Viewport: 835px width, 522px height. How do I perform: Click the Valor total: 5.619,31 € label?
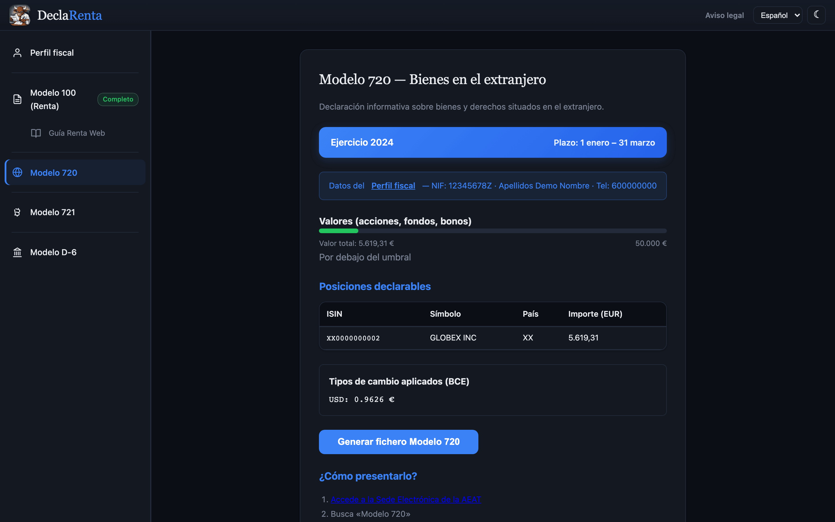point(356,243)
